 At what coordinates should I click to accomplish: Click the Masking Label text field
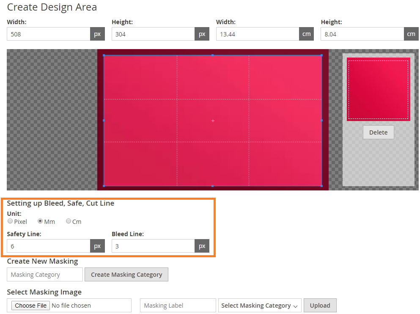pyautogui.click(x=178, y=305)
